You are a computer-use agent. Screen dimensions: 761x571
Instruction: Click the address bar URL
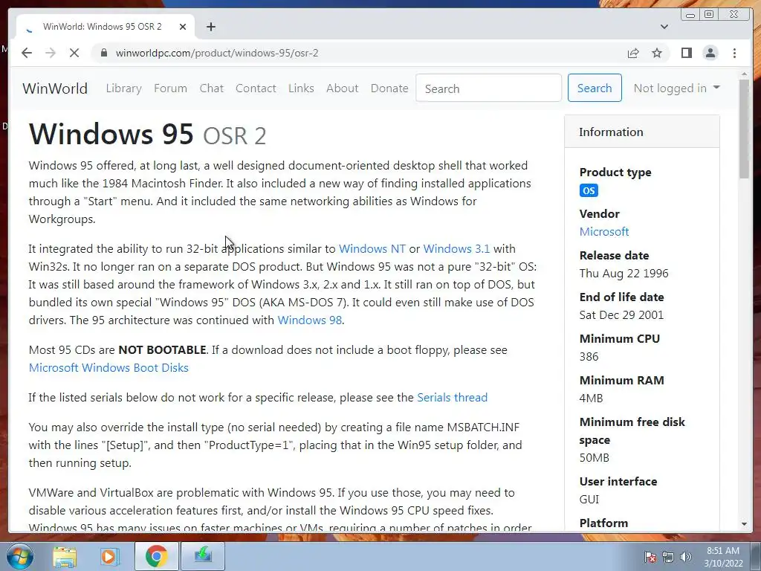click(217, 53)
